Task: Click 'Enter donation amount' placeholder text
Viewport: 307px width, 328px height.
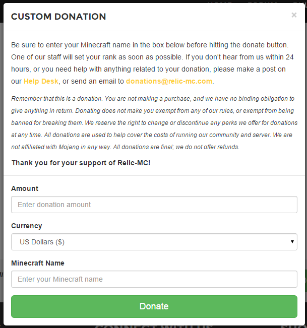Action: (54, 205)
